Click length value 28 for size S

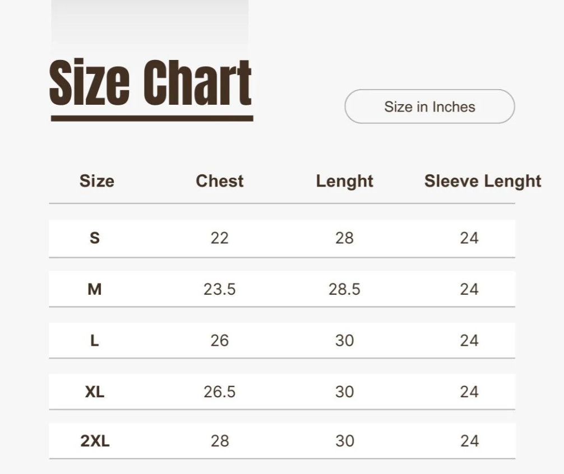pyautogui.click(x=344, y=238)
